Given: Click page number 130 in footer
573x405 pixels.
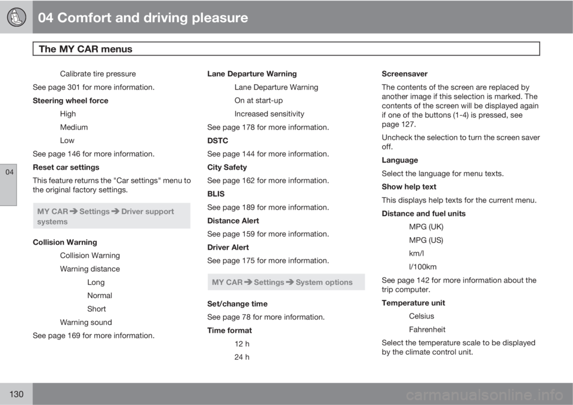Looking at the screenshot, I should pos(17,394).
